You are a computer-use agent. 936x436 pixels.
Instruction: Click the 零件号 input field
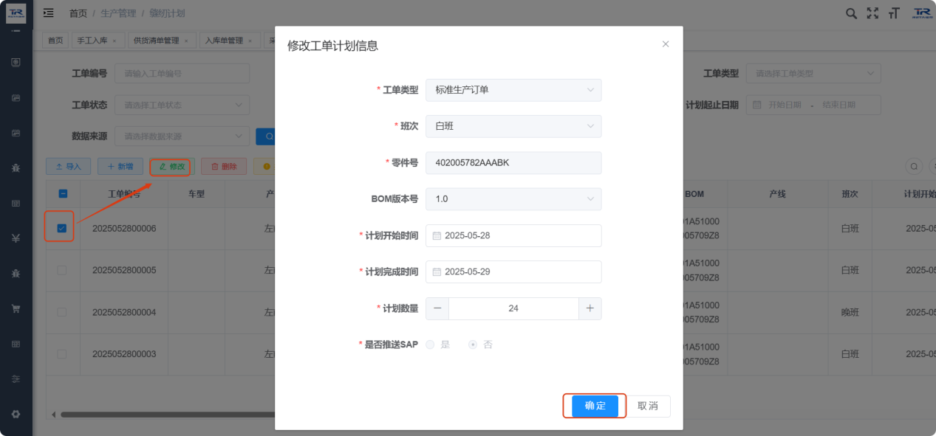(x=513, y=163)
